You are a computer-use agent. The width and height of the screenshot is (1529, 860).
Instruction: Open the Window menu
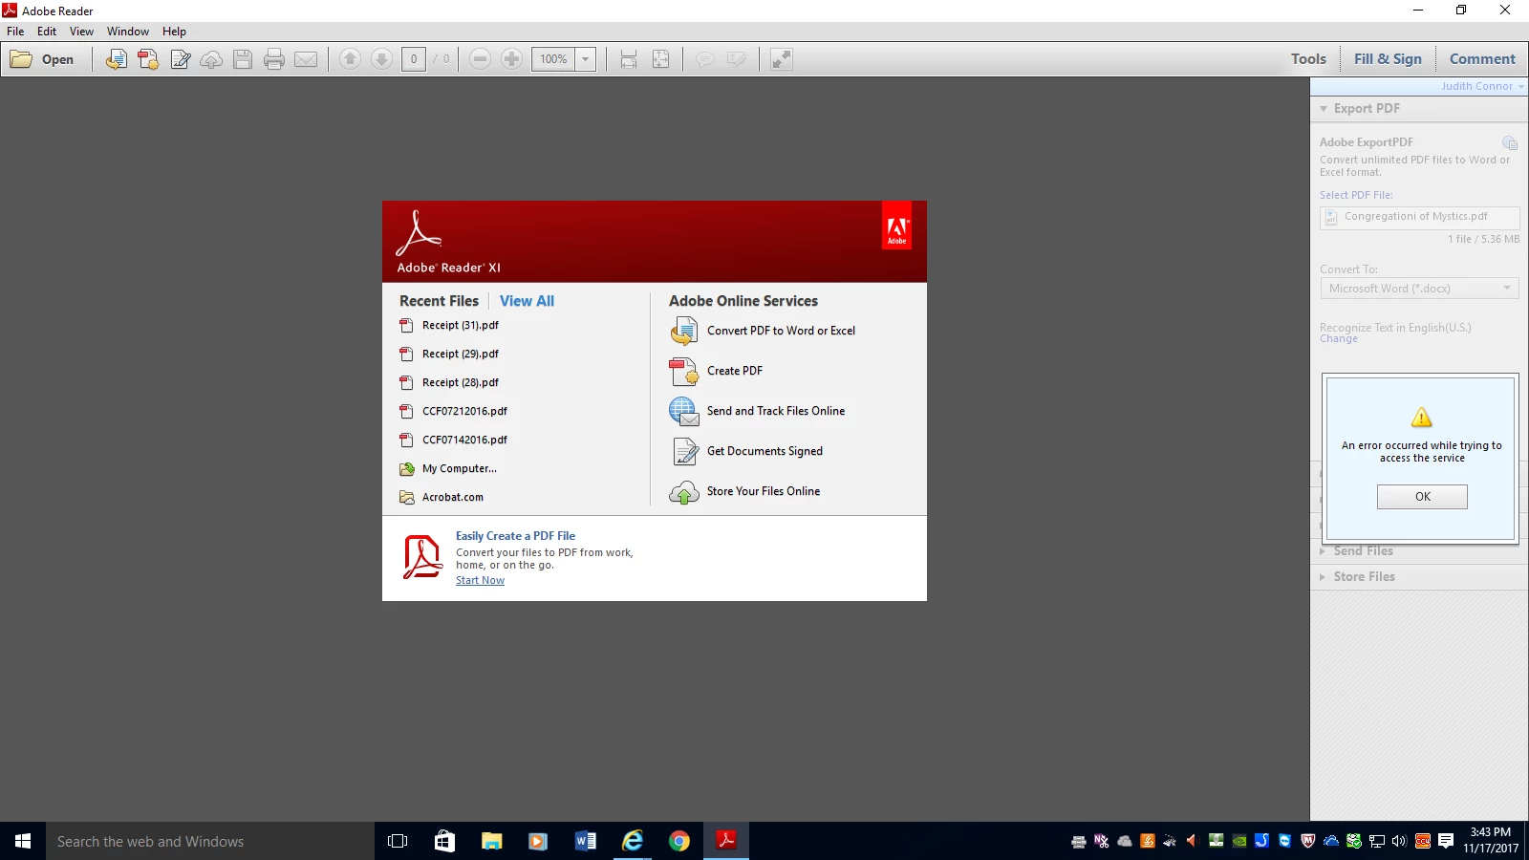pos(128,32)
